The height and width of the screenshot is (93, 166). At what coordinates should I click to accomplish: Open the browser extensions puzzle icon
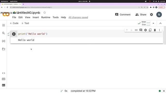point(151,7)
